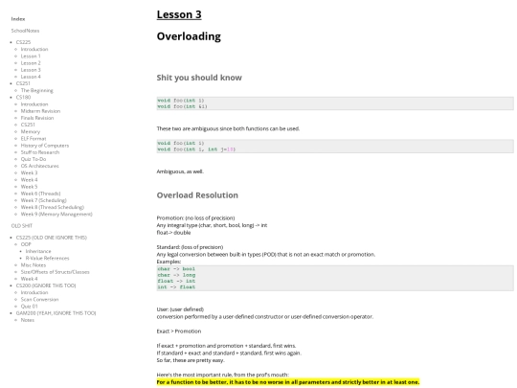Open The Beginning under CS251
The width and height of the screenshot is (517, 388).
point(37,90)
